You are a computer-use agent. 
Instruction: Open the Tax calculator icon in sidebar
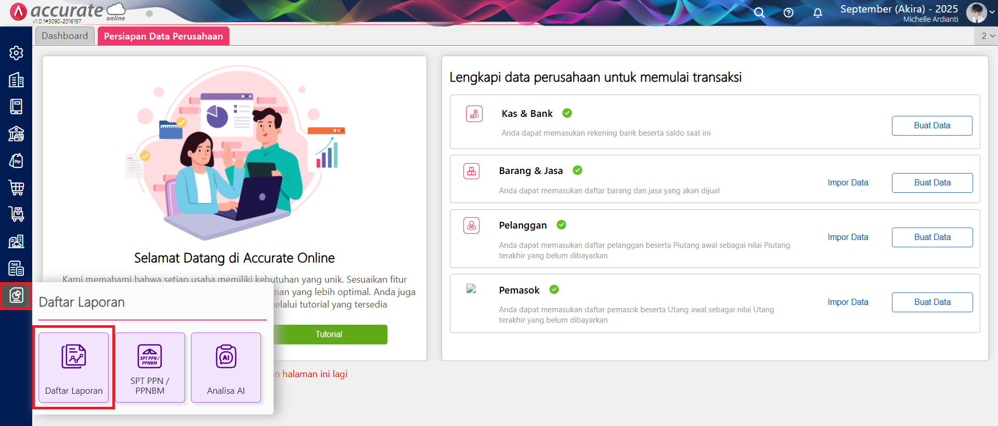(x=16, y=268)
